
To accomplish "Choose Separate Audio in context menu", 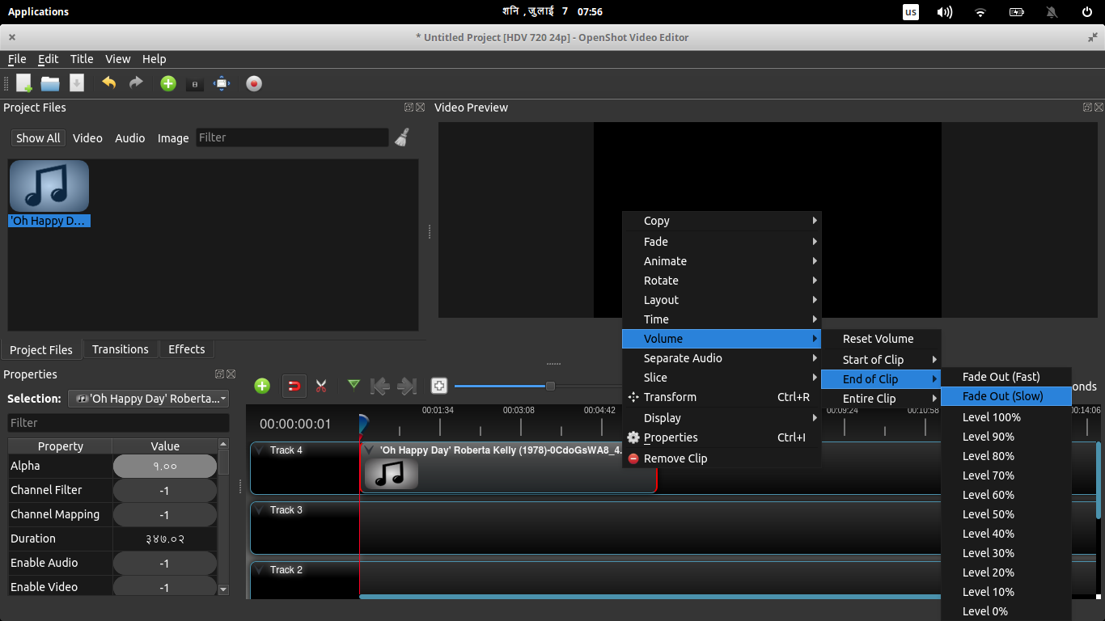I will [x=722, y=358].
